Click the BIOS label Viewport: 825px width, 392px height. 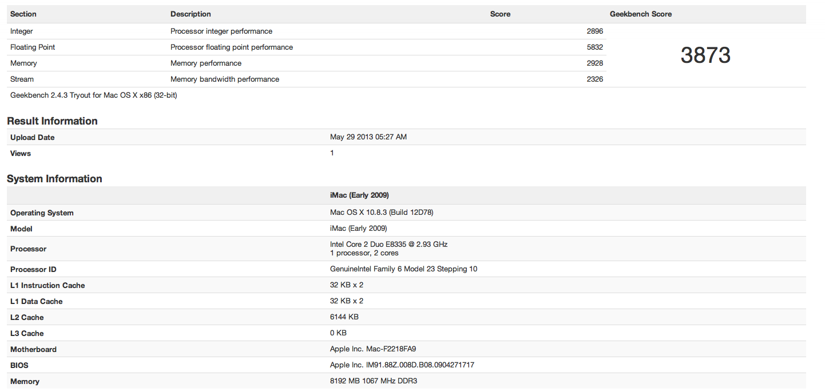tap(19, 366)
